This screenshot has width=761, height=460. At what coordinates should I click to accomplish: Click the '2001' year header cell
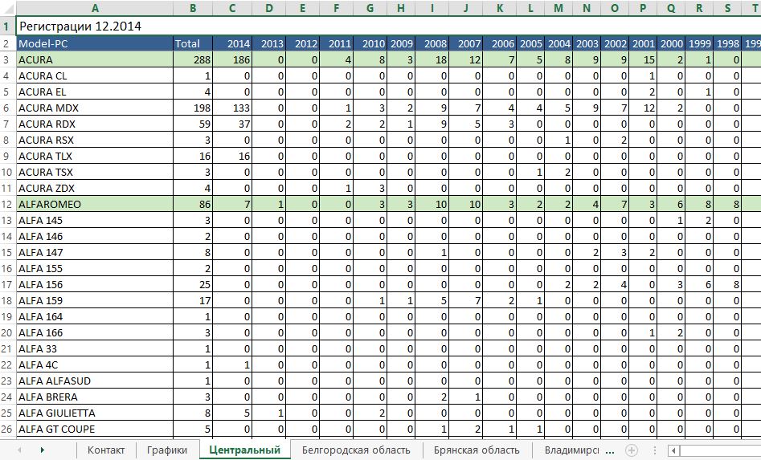[643, 43]
